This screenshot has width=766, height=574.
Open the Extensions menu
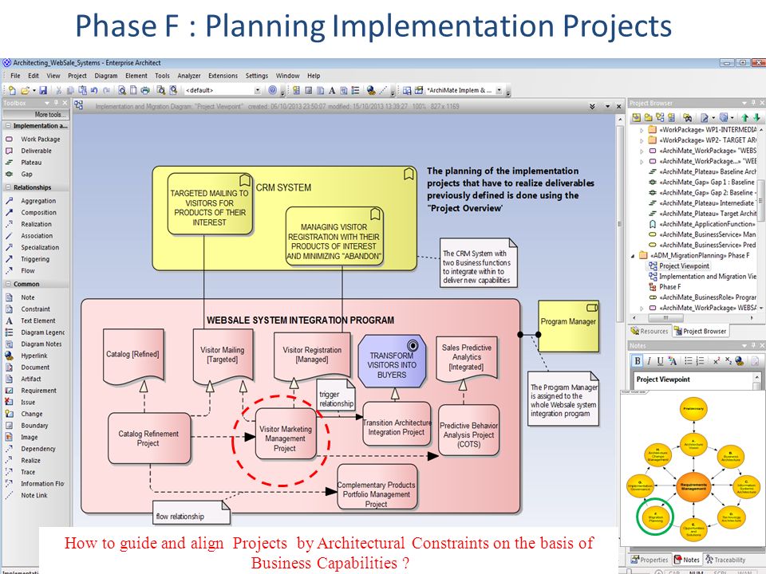click(223, 77)
